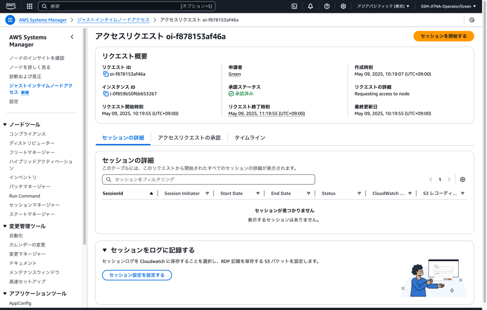The width and height of the screenshot is (487, 310).
Task: Launch CloudShell from the top bar
Action: (x=295, y=6)
